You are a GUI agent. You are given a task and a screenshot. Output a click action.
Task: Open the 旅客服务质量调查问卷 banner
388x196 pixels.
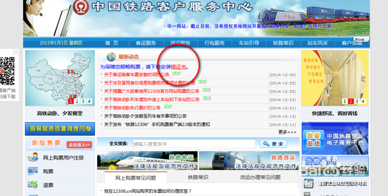tap(60, 129)
